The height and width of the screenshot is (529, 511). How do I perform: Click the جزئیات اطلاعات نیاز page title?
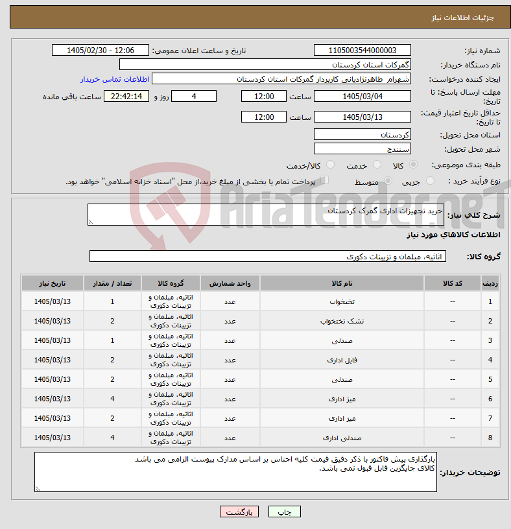pyautogui.click(x=462, y=18)
